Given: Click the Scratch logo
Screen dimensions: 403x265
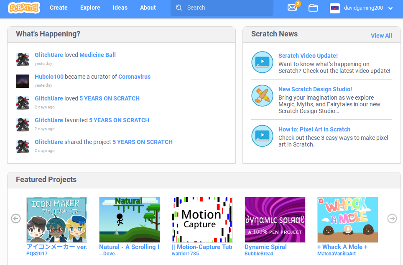Looking at the screenshot, I should click(x=24, y=8).
